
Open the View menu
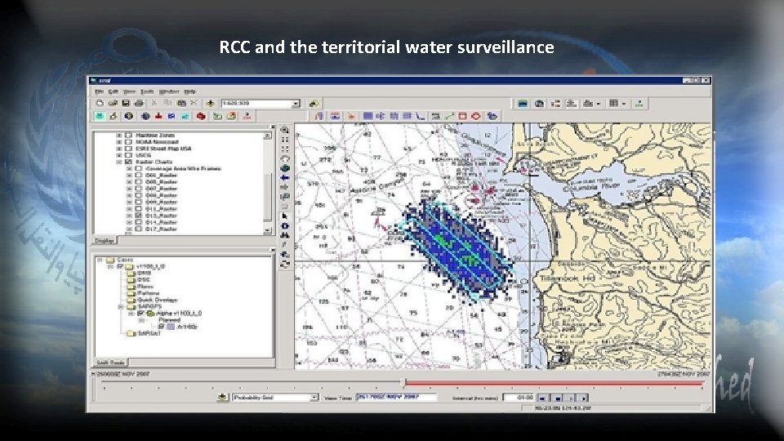coord(129,92)
